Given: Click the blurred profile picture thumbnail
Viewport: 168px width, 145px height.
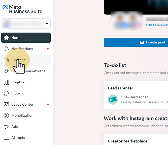Looking at the screenshot, I should click(127, 20).
